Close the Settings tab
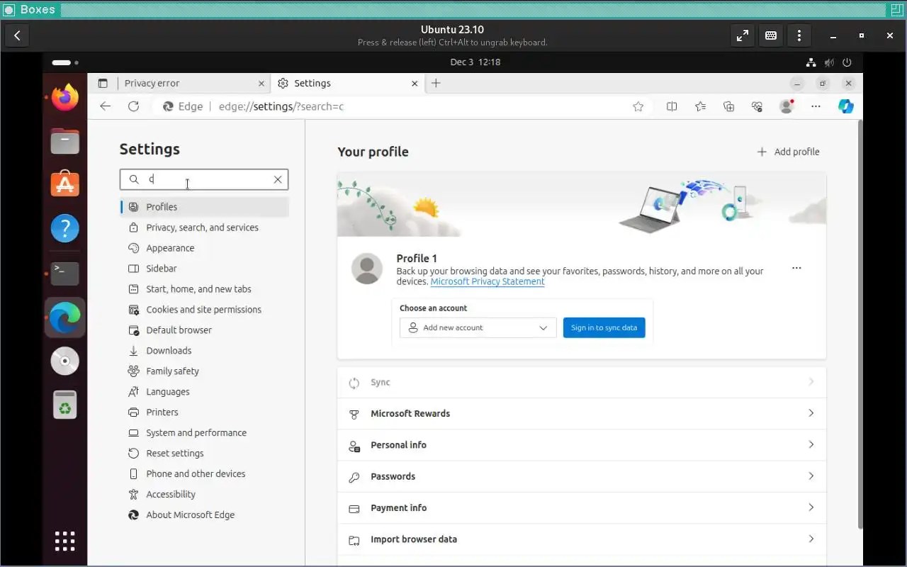Image resolution: width=907 pixels, height=567 pixels. [415, 83]
